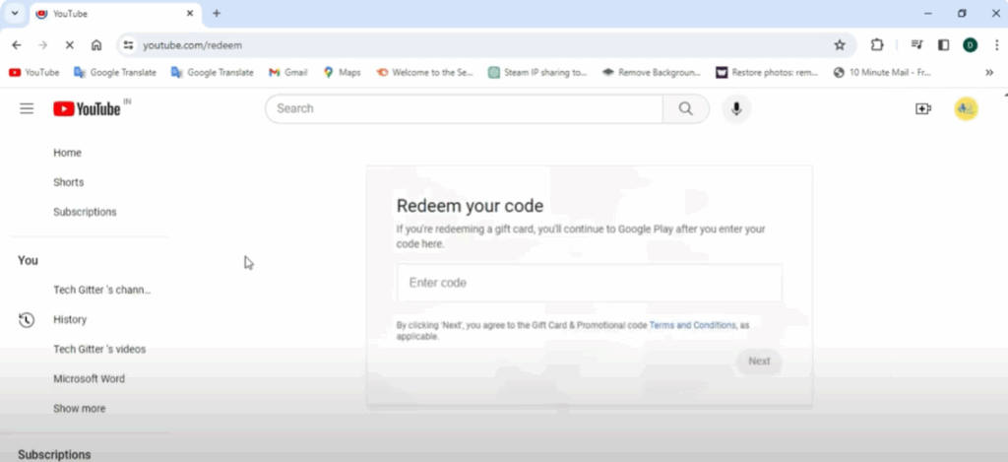Open the Chrome profile D avatar
This screenshot has height=462, width=1008.
tap(970, 45)
